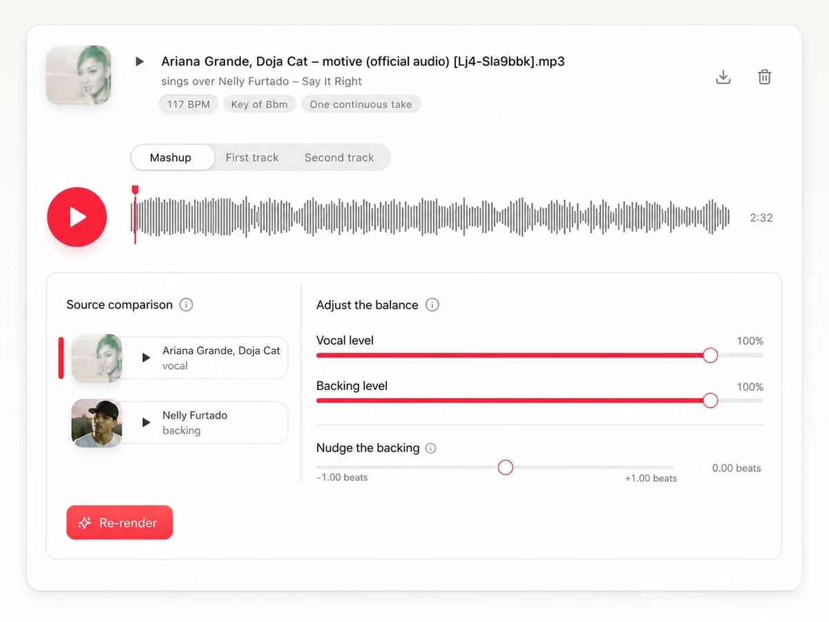Click the 0.00 beats value

(x=736, y=469)
